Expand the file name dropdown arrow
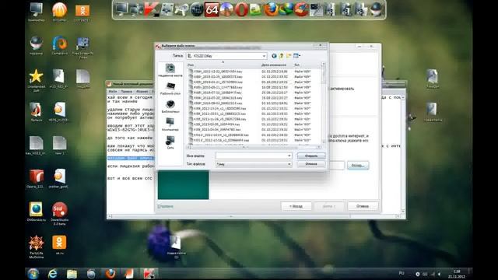498x280 pixels. point(289,156)
